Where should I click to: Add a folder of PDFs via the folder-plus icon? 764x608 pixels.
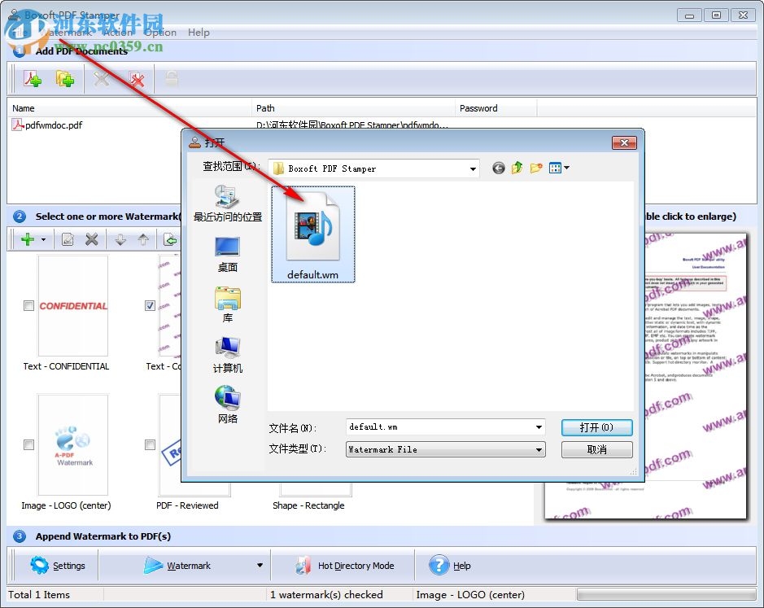pos(65,79)
